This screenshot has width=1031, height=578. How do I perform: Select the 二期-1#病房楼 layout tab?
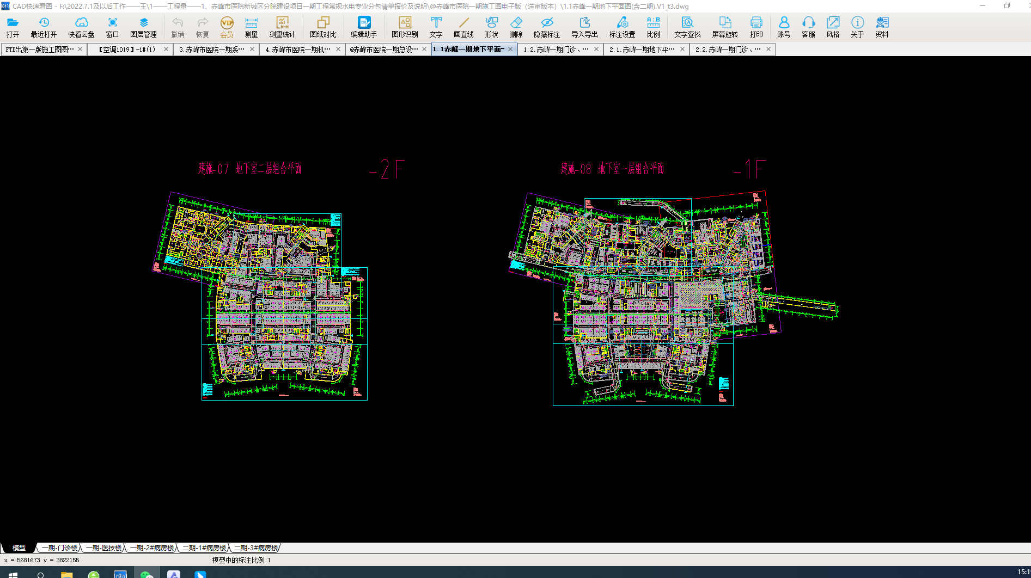204,548
